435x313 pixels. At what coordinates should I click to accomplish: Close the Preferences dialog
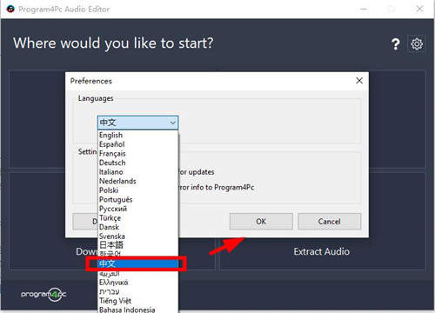359,81
